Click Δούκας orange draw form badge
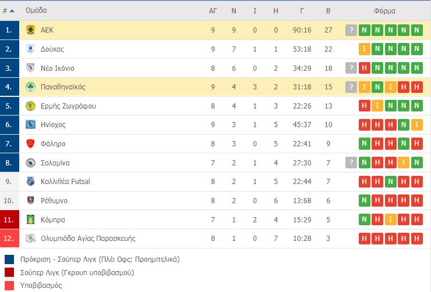The image size is (431, 292). pyautogui.click(x=364, y=49)
